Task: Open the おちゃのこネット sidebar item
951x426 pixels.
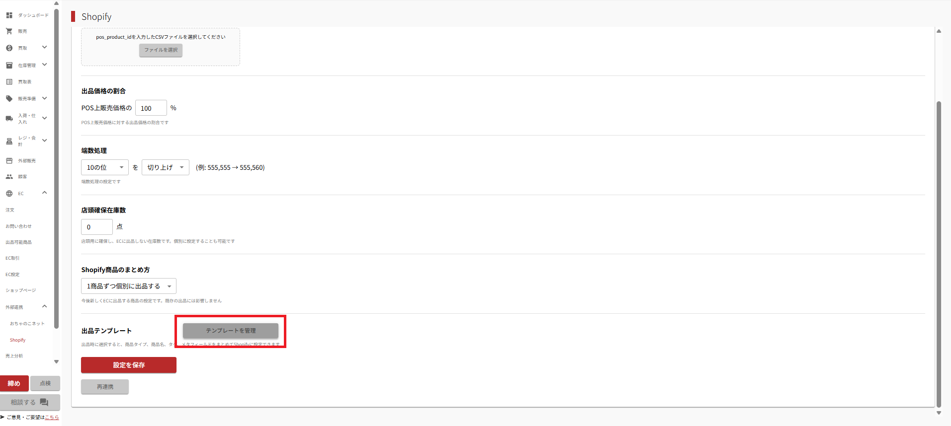Action: click(27, 324)
